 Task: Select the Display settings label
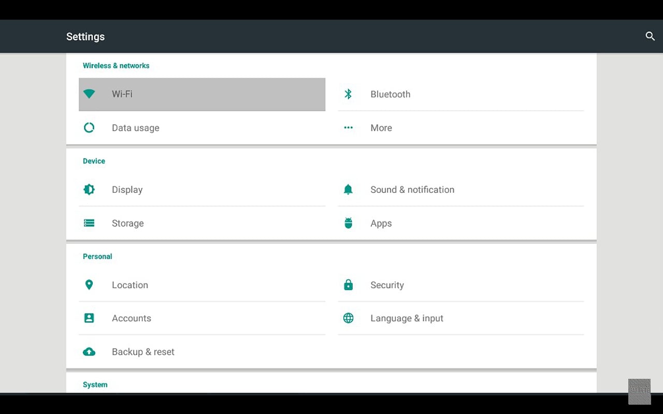pos(127,189)
